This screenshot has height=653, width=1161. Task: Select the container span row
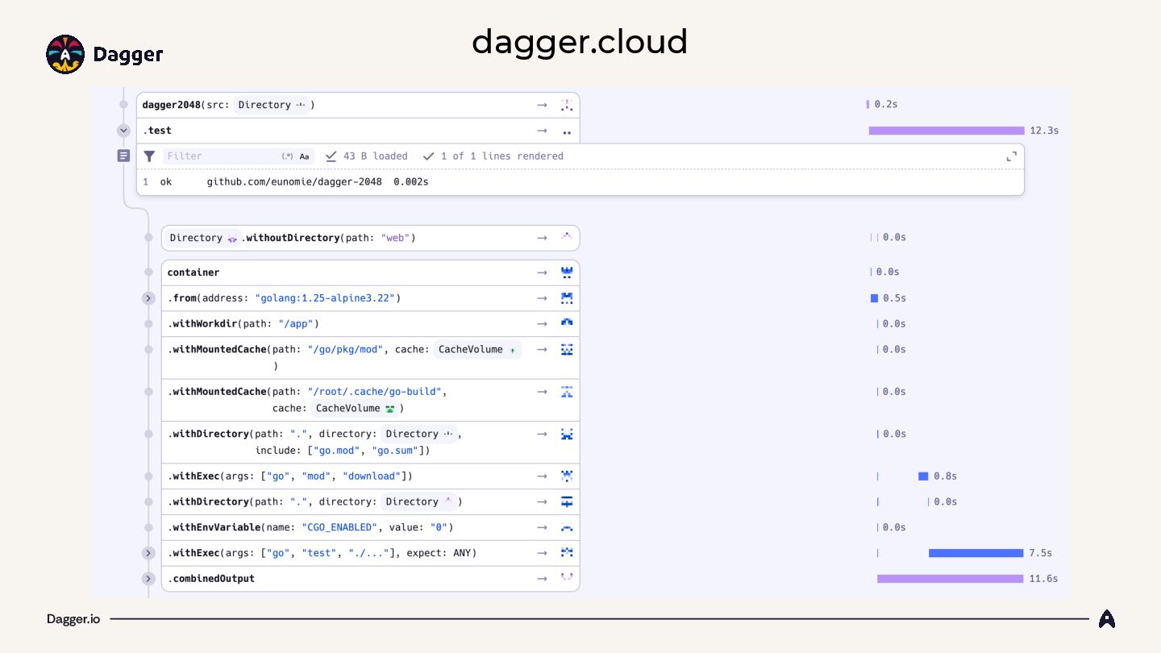tap(370, 272)
